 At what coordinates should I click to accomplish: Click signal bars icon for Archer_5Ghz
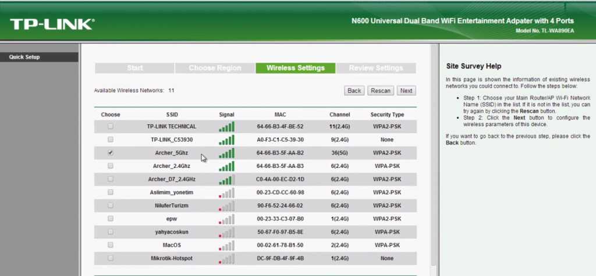[226, 153]
